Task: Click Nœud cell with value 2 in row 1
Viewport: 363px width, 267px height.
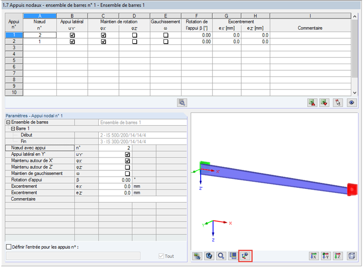Action: (40, 35)
